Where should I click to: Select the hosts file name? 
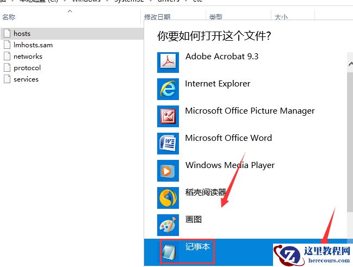pos(22,34)
